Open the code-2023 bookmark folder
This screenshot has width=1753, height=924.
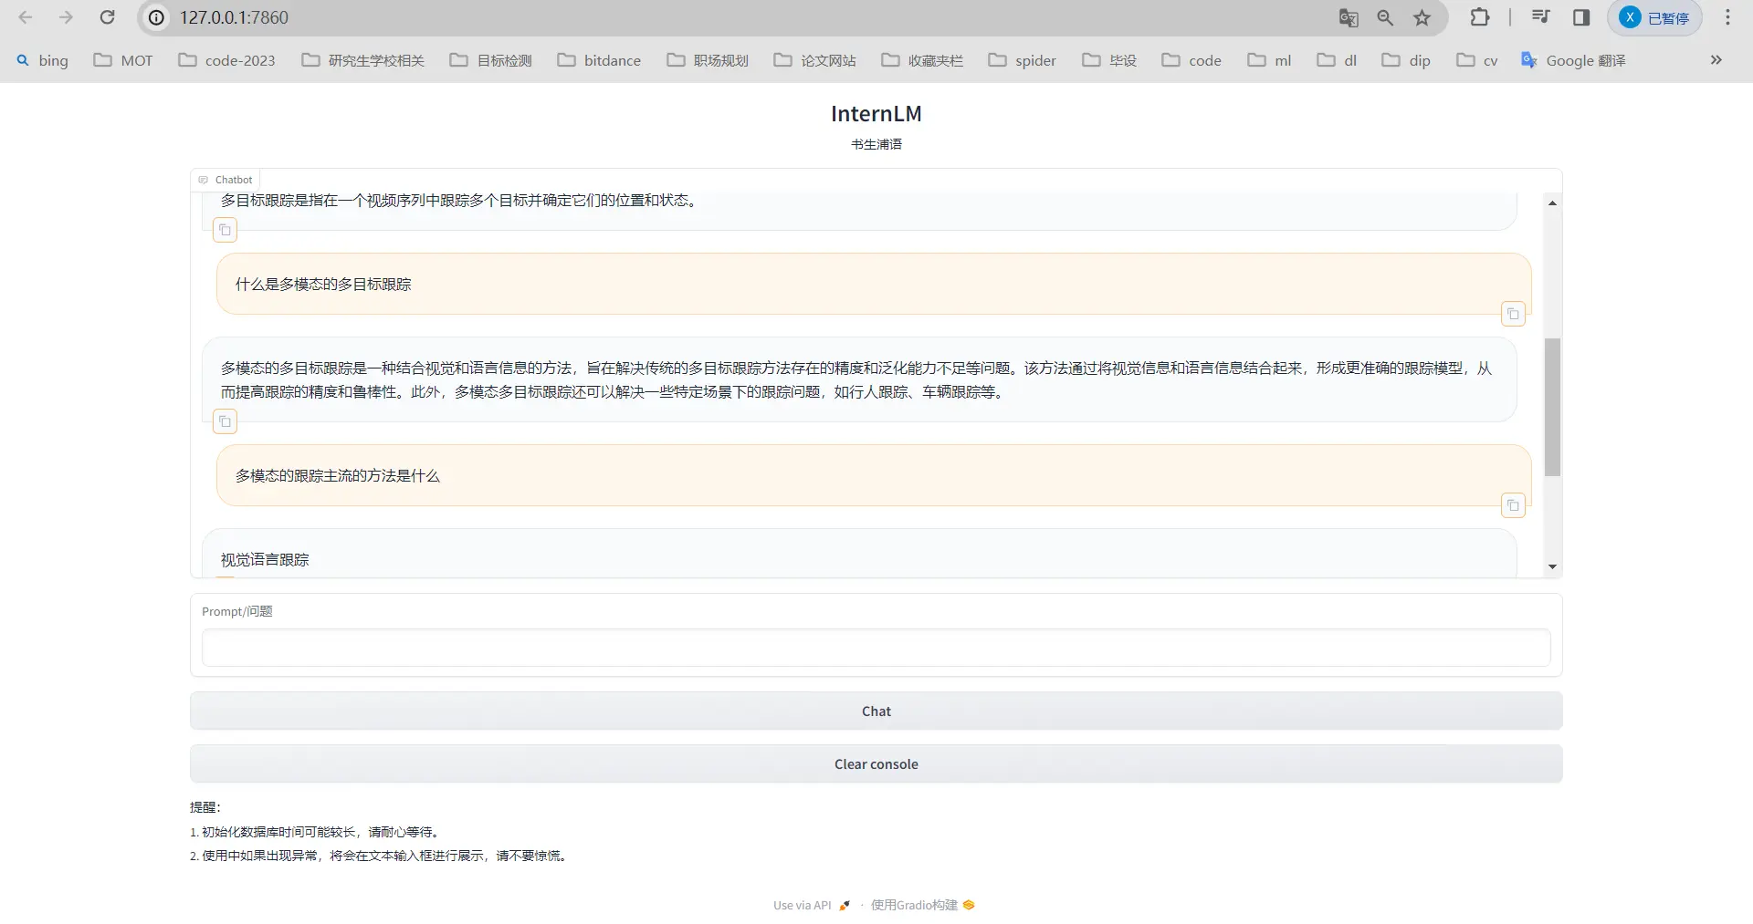click(x=226, y=60)
